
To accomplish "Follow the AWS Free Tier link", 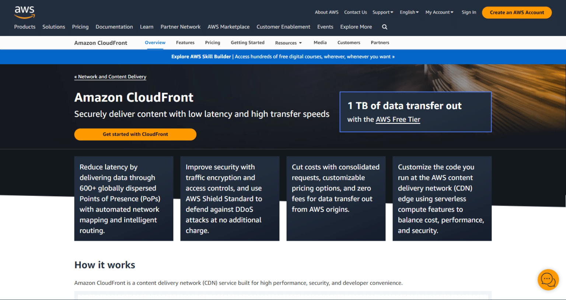I will pos(398,119).
